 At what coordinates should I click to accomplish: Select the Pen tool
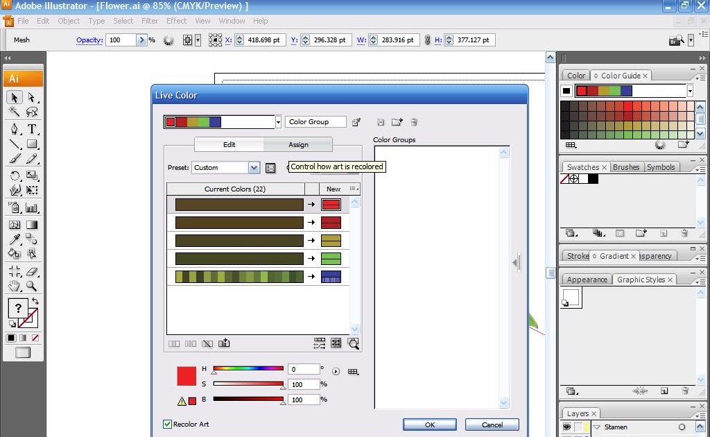pyautogui.click(x=14, y=129)
